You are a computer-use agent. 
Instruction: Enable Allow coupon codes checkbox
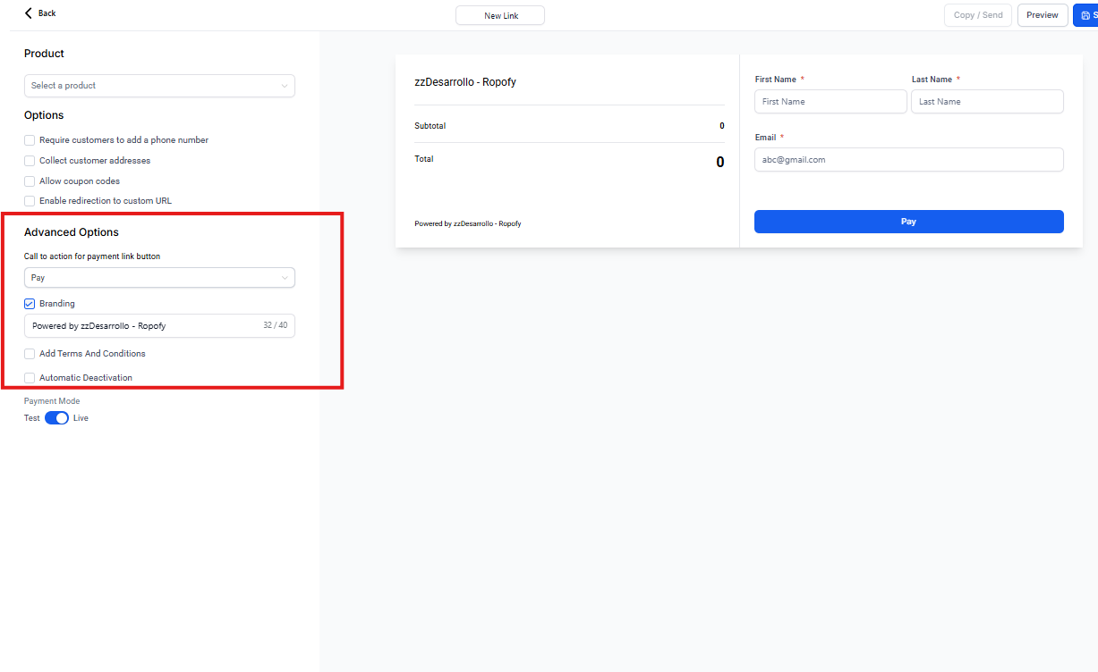[30, 181]
